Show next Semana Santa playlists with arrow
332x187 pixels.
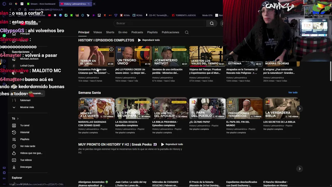(x=300, y=109)
